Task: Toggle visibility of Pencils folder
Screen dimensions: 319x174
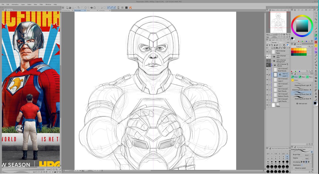Action: pyautogui.click(x=267, y=65)
